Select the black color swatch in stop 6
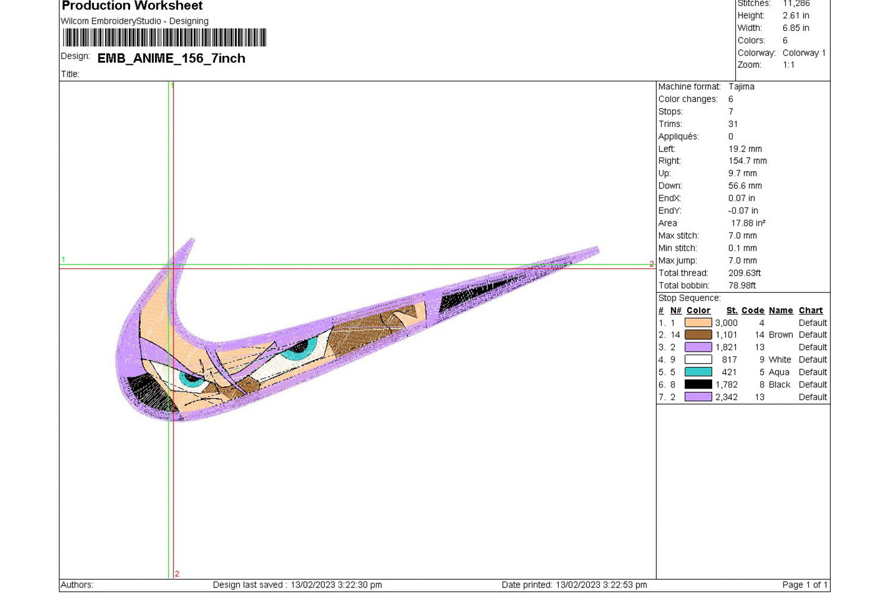The image size is (892, 594). (x=698, y=385)
